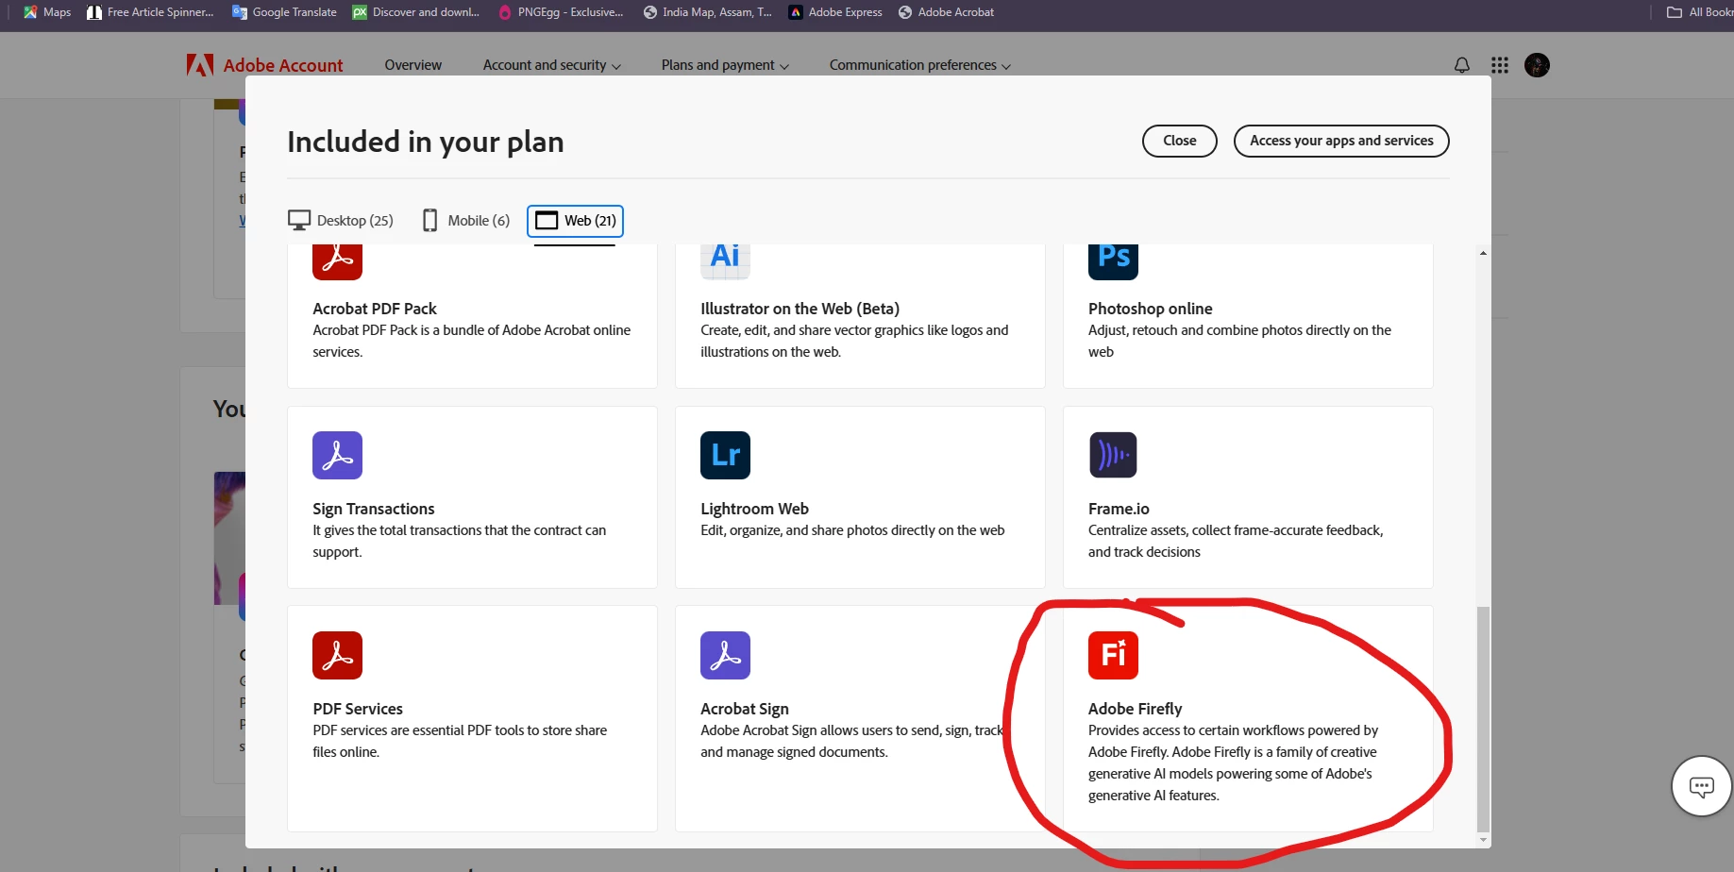
Task: Select the Web (21) tab
Action: 575,220
